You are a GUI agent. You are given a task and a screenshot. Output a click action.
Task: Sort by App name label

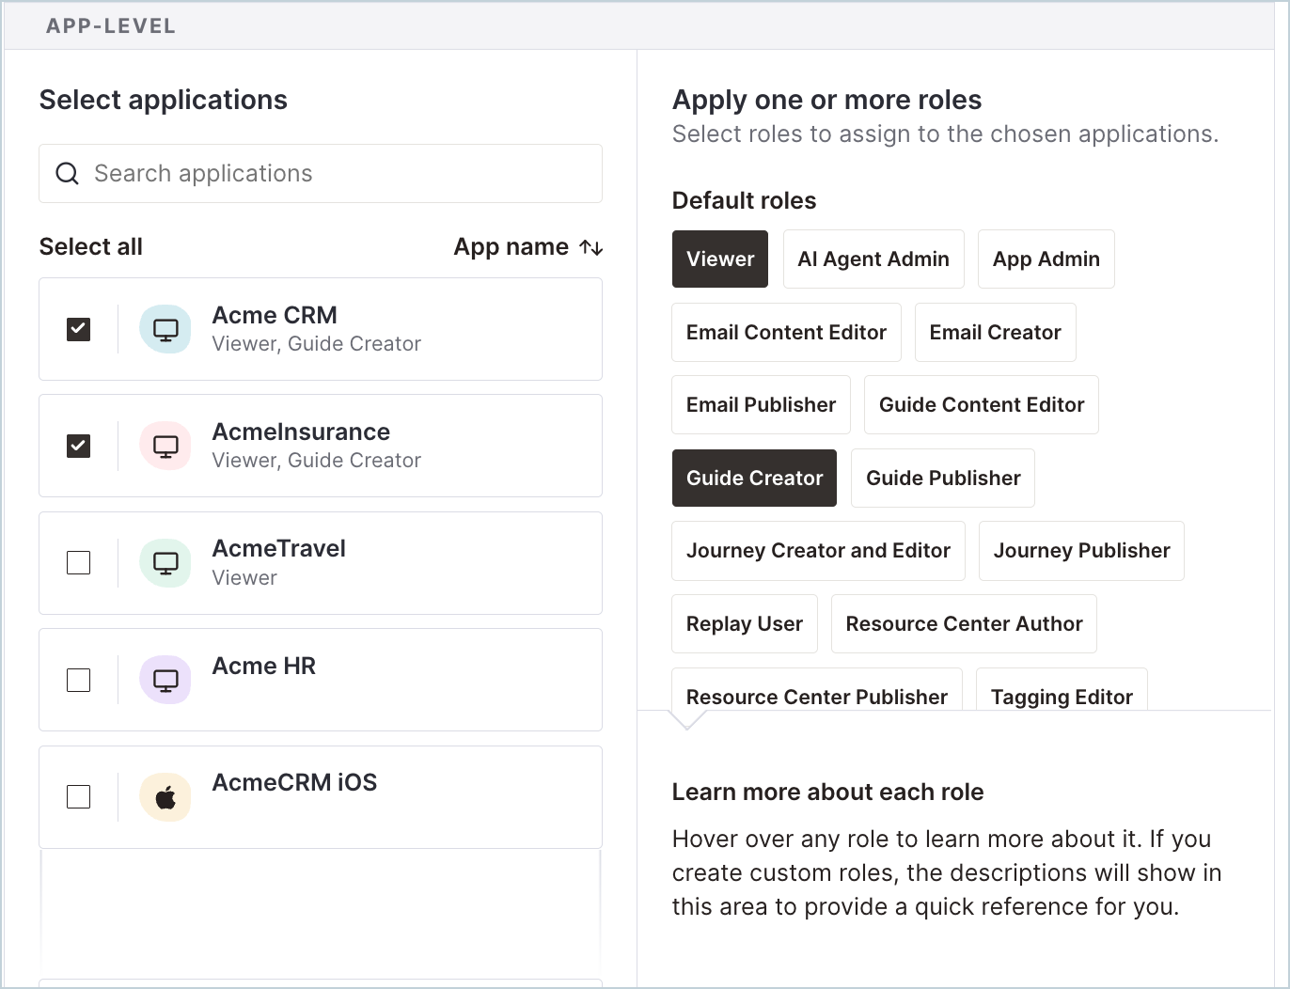coord(511,246)
